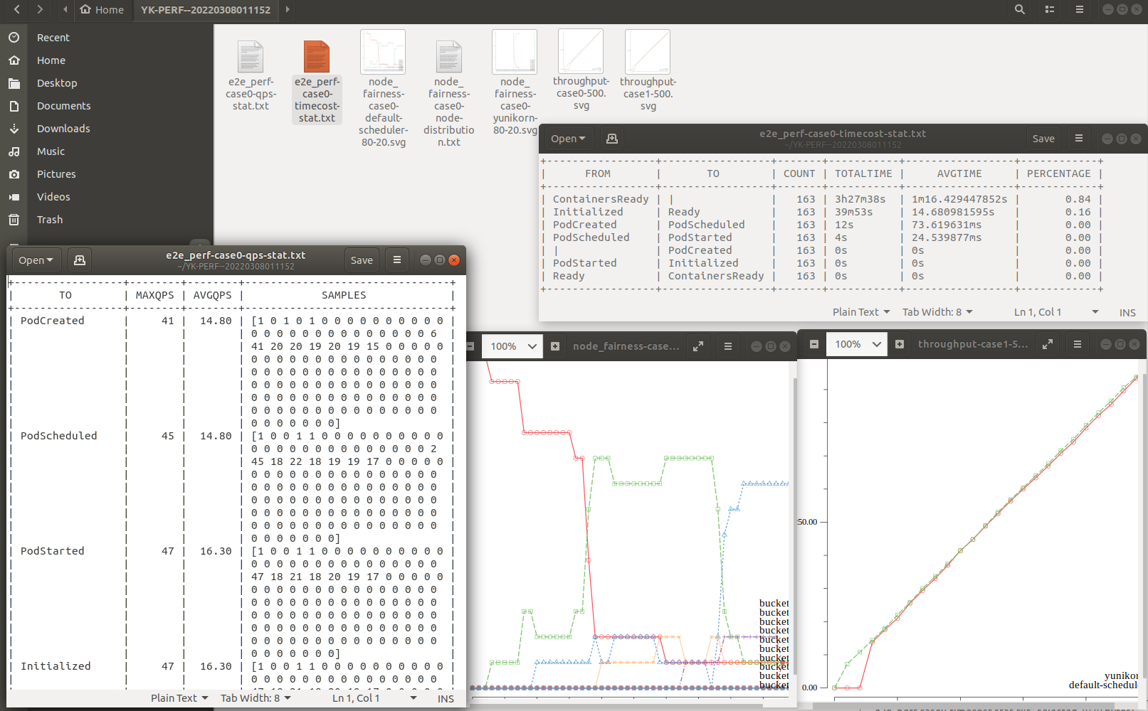1148x711 pixels.
Task: Open node_fairness viewer hamburger menu
Action: (727, 346)
